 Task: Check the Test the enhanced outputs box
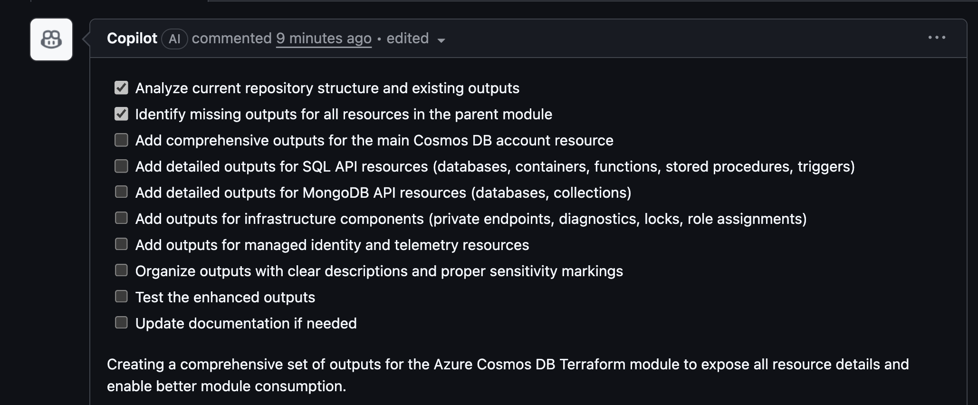pyautogui.click(x=121, y=296)
